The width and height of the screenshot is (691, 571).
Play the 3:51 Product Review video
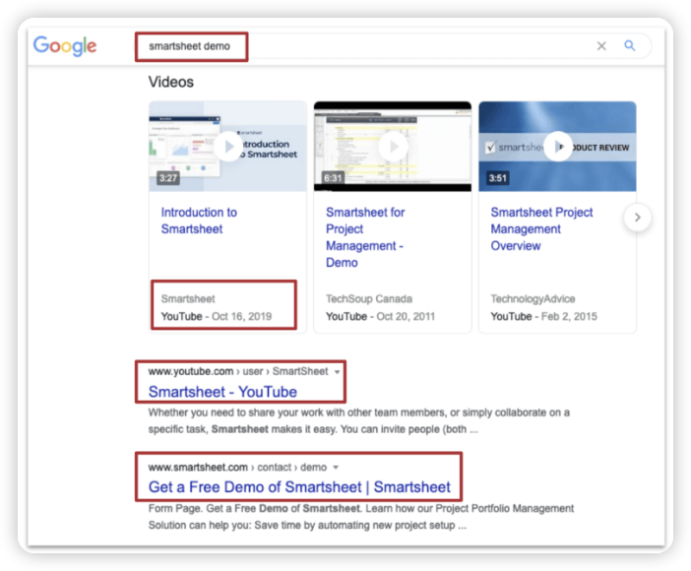pos(557,147)
